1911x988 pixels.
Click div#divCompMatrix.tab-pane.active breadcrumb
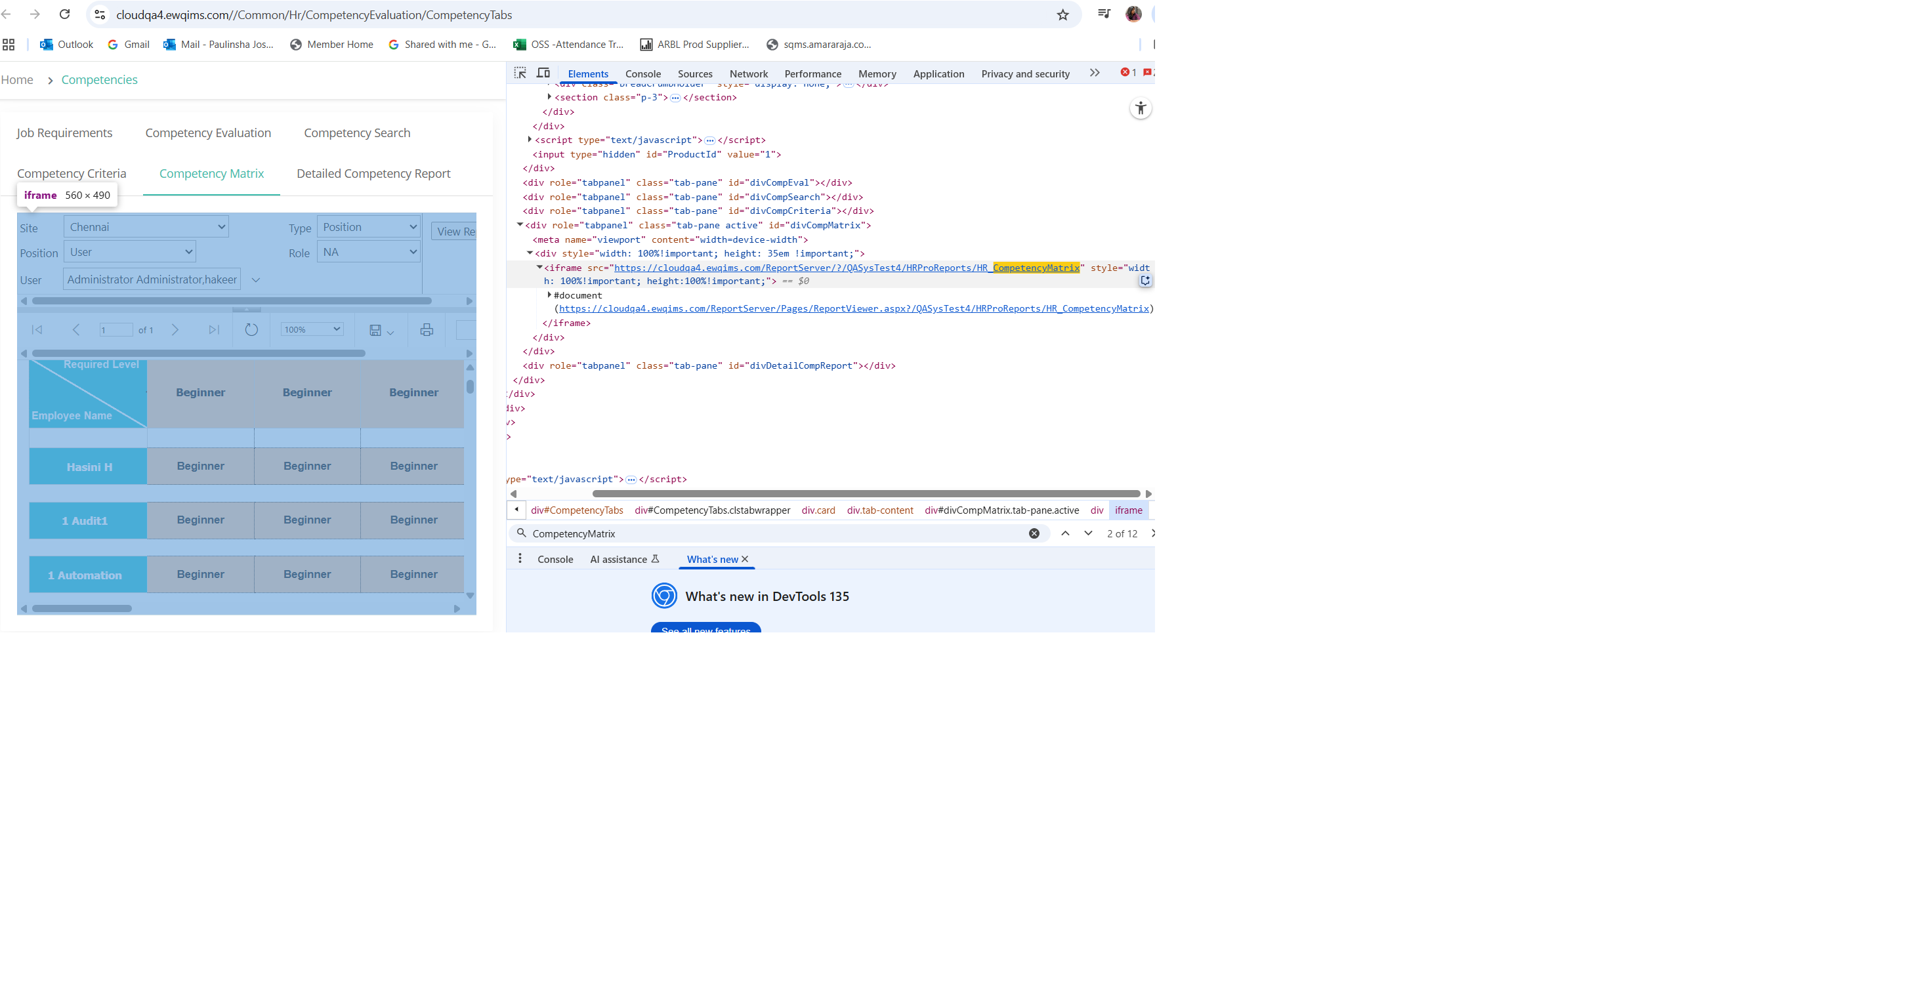(x=1001, y=510)
